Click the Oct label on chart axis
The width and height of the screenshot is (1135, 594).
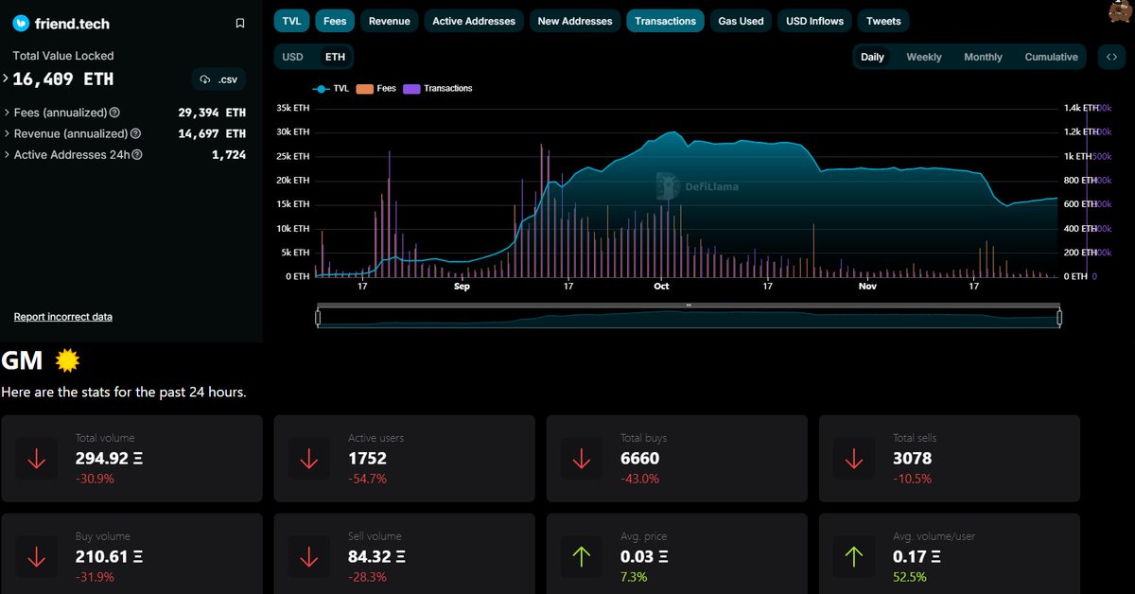(660, 286)
